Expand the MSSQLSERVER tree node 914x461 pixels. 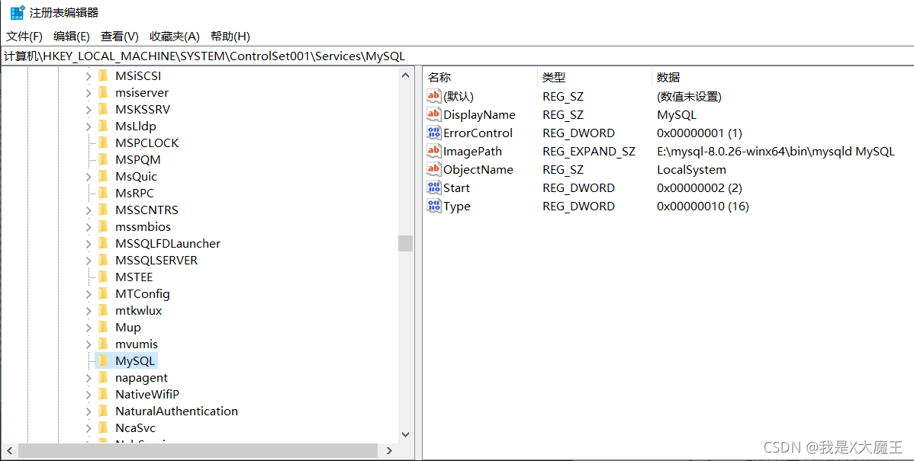click(x=88, y=261)
